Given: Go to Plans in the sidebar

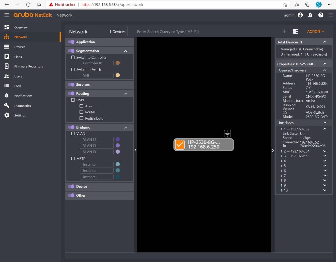Looking at the screenshot, I should click(x=18, y=57).
